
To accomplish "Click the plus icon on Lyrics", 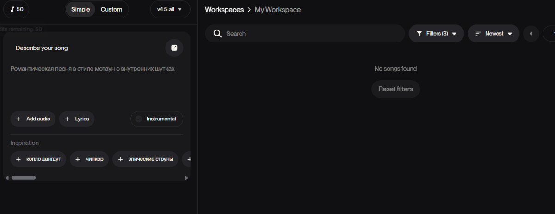I will click(67, 119).
